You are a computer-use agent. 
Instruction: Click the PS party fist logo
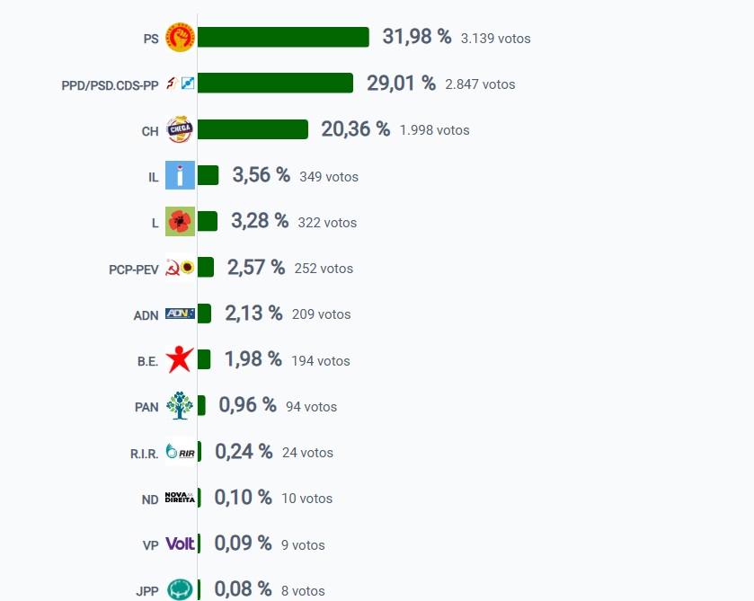pos(180,37)
